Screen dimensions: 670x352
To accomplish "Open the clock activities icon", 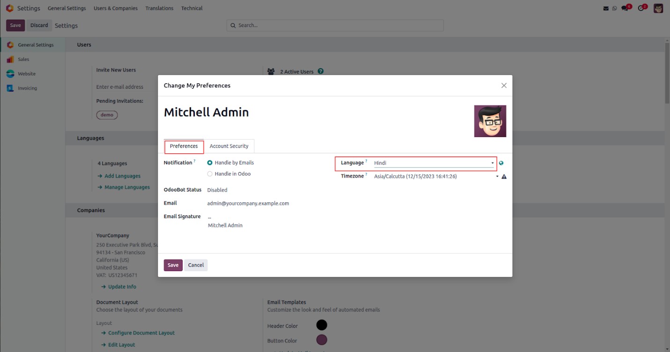I will click(641, 8).
